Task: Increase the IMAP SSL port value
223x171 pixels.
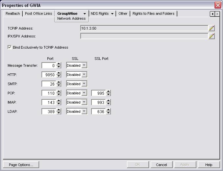Action: [x=108, y=101]
